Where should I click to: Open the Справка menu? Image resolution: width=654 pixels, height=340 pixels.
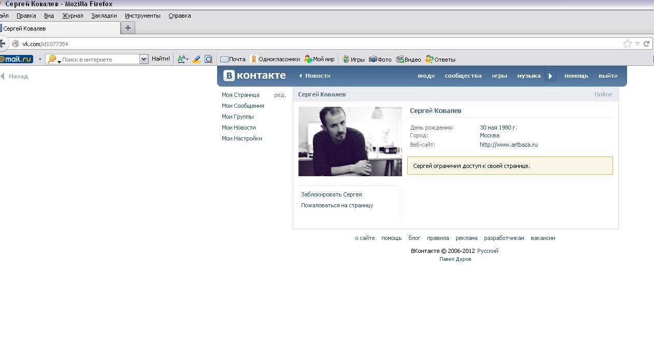[180, 16]
